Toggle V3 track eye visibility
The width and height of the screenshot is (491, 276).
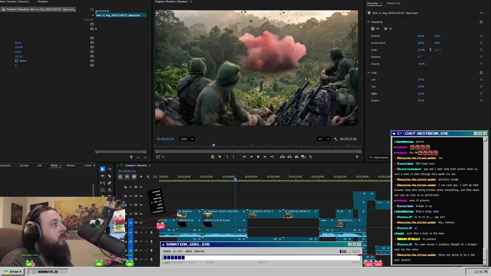click(x=141, y=205)
